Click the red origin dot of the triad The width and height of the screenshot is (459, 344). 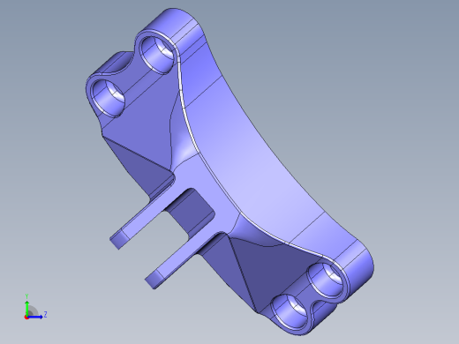click(x=26, y=318)
